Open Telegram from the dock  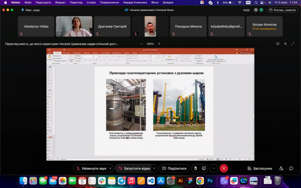(122, 180)
